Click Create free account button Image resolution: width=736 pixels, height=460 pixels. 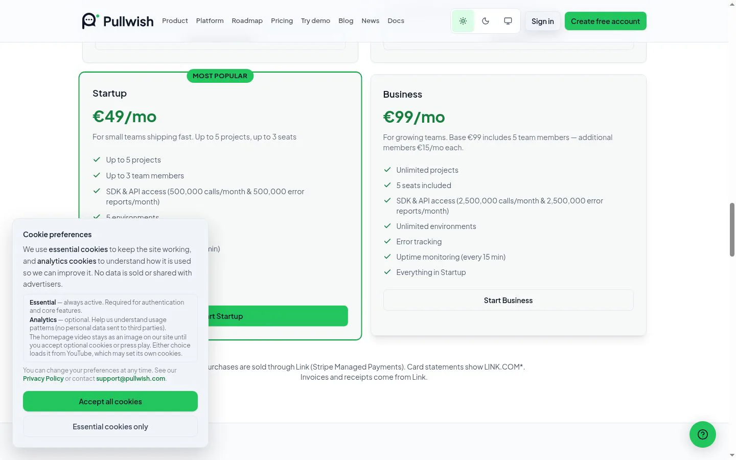point(606,21)
